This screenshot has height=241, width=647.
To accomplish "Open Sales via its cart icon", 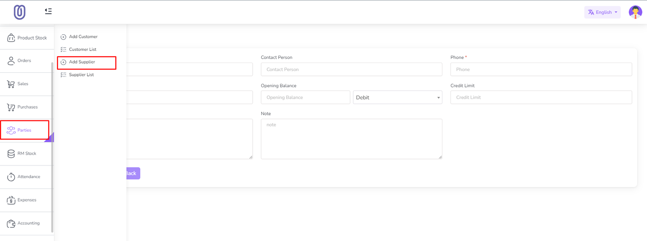I will click(11, 84).
